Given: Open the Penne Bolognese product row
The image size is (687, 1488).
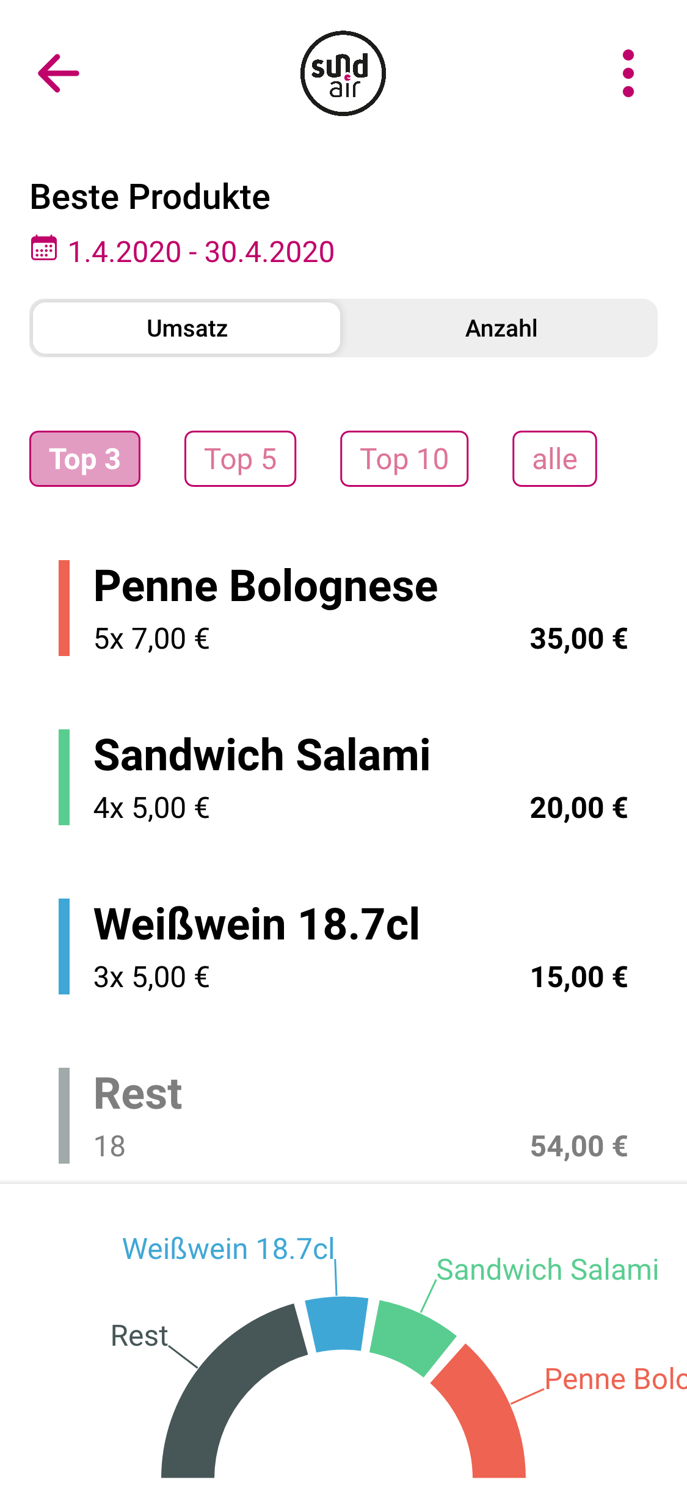Looking at the screenshot, I should [x=343, y=608].
